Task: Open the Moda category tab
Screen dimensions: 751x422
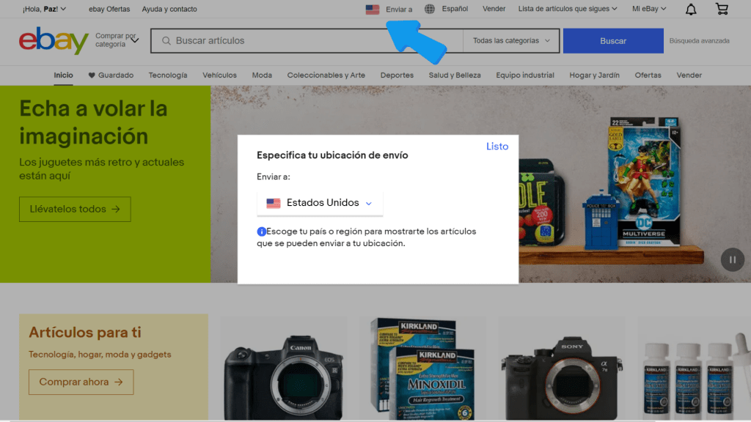Action: pos(262,75)
